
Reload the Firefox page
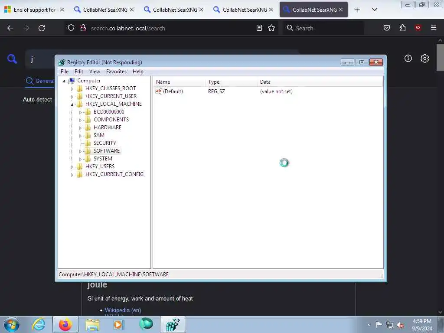(42, 28)
